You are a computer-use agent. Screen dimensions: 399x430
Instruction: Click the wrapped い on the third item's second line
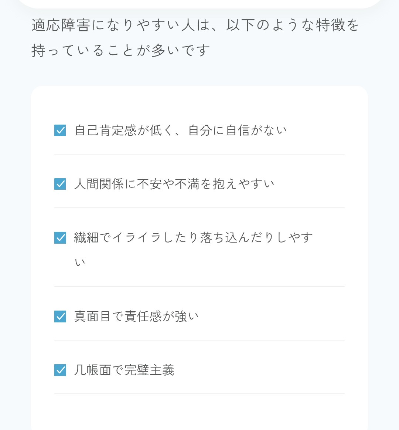[80, 263]
